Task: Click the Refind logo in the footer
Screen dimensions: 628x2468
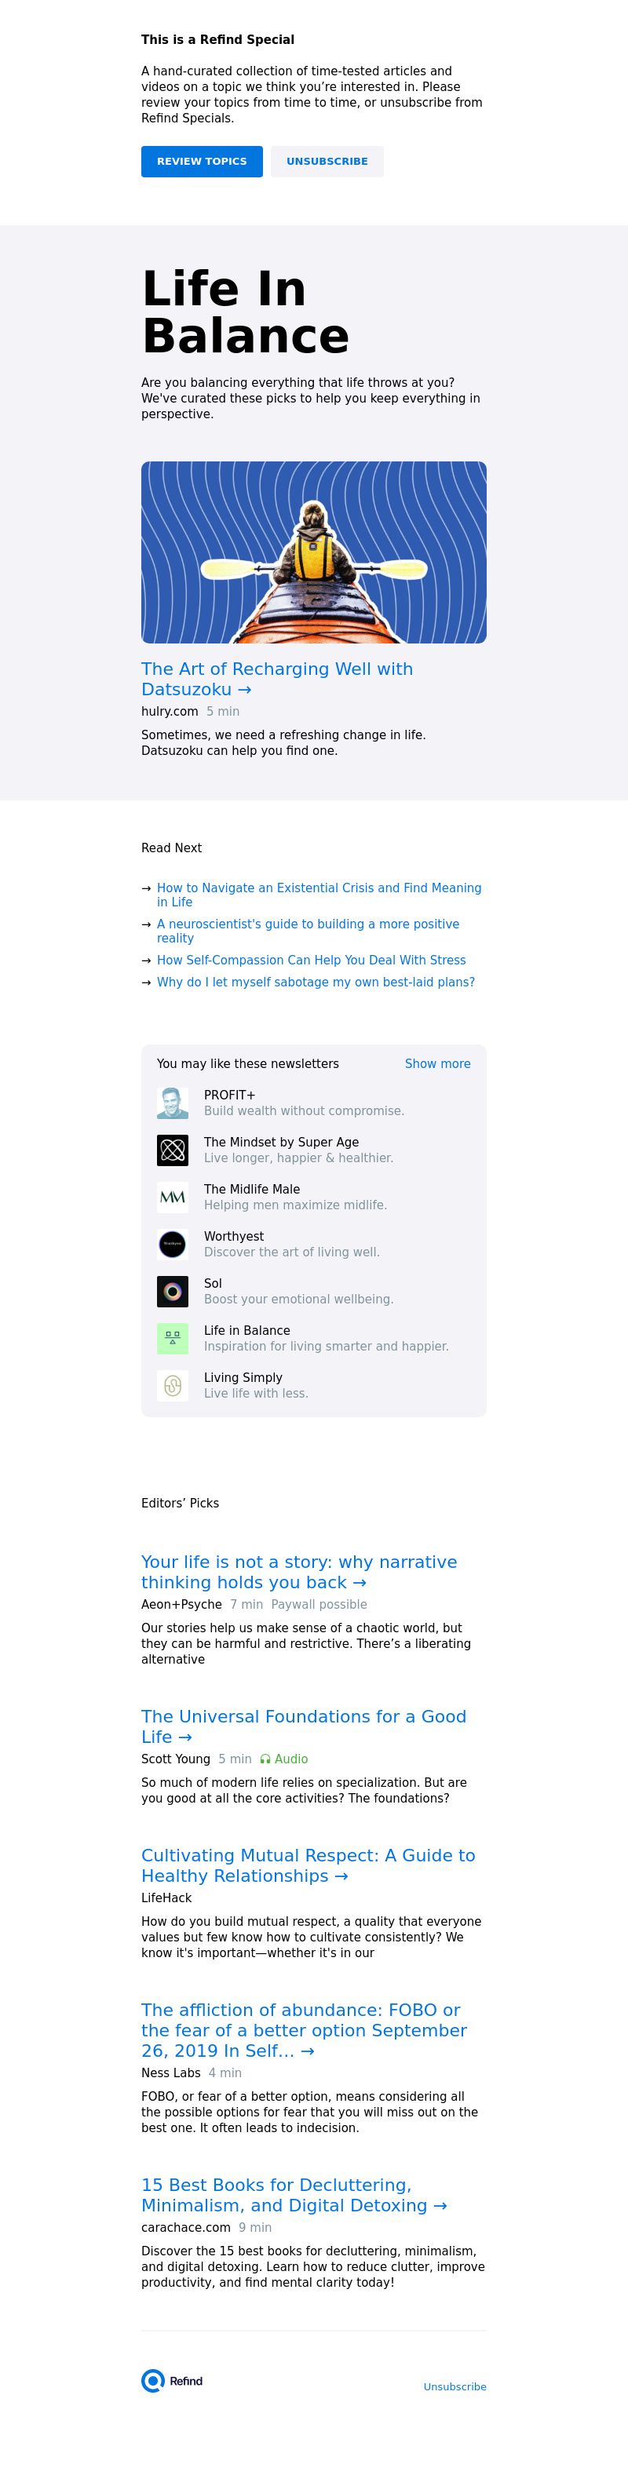Action: click(172, 2381)
